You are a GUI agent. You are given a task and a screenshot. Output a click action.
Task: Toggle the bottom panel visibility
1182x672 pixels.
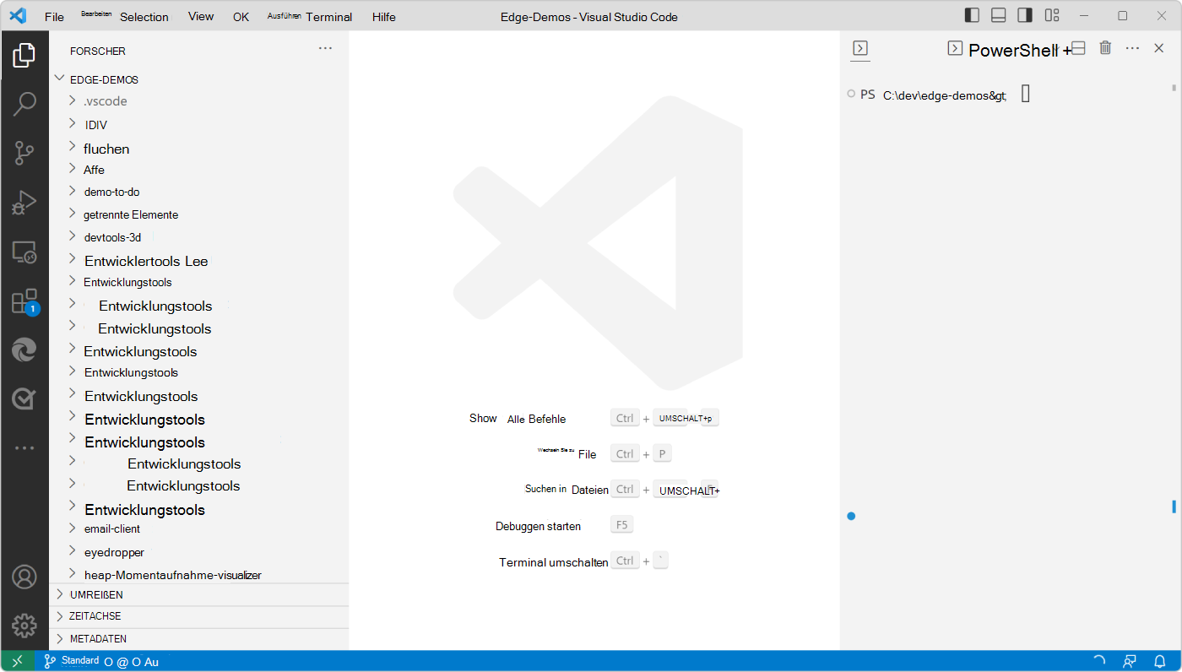pyautogui.click(x=999, y=14)
